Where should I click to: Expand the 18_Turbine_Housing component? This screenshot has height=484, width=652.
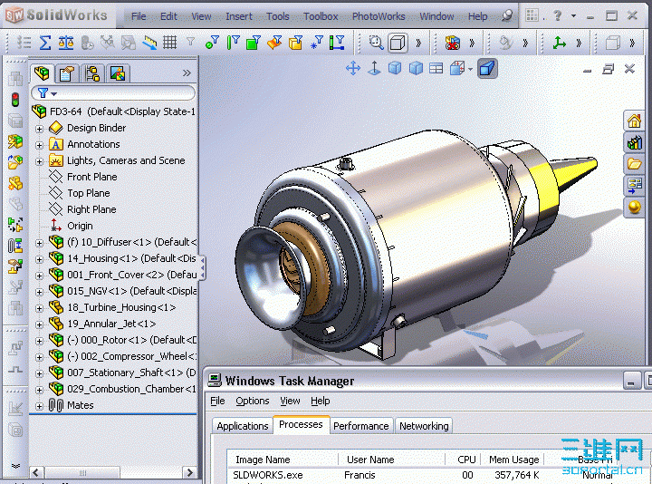tap(39, 308)
